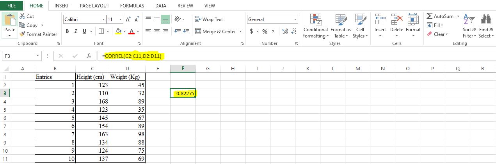Viewport: 496px width, 164px height.
Task: Open Find & Select binoculars
Action: [x=486, y=26]
